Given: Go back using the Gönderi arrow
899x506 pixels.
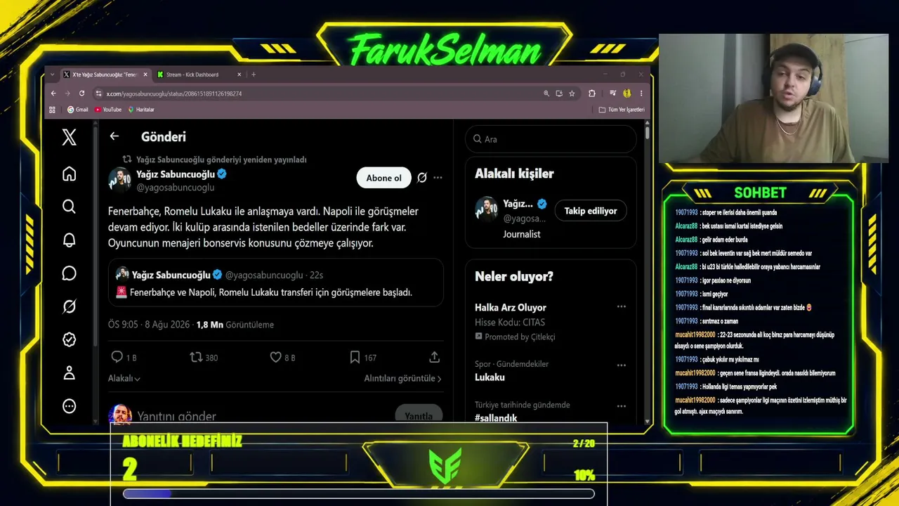Looking at the screenshot, I should point(114,136).
